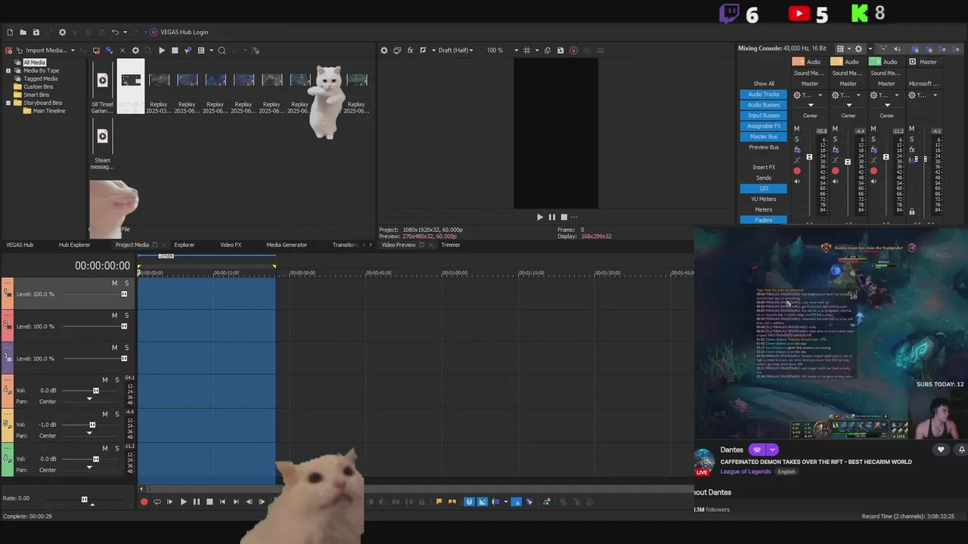Toggle Audio Tracks in Mixing Console
The height and width of the screenshot is (544, 968).
(x=763, y=94)
